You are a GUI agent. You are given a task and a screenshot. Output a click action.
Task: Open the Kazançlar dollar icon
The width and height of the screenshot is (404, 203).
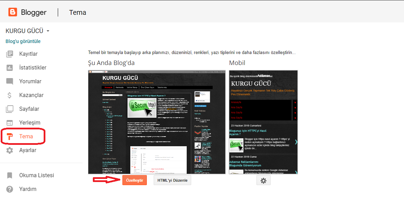coord(10,95)
